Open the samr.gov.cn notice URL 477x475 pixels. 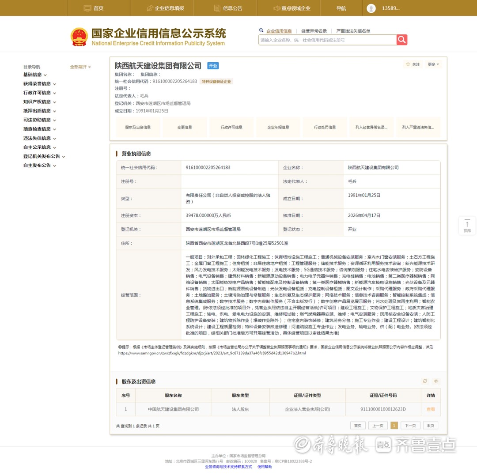click(212, 353)
